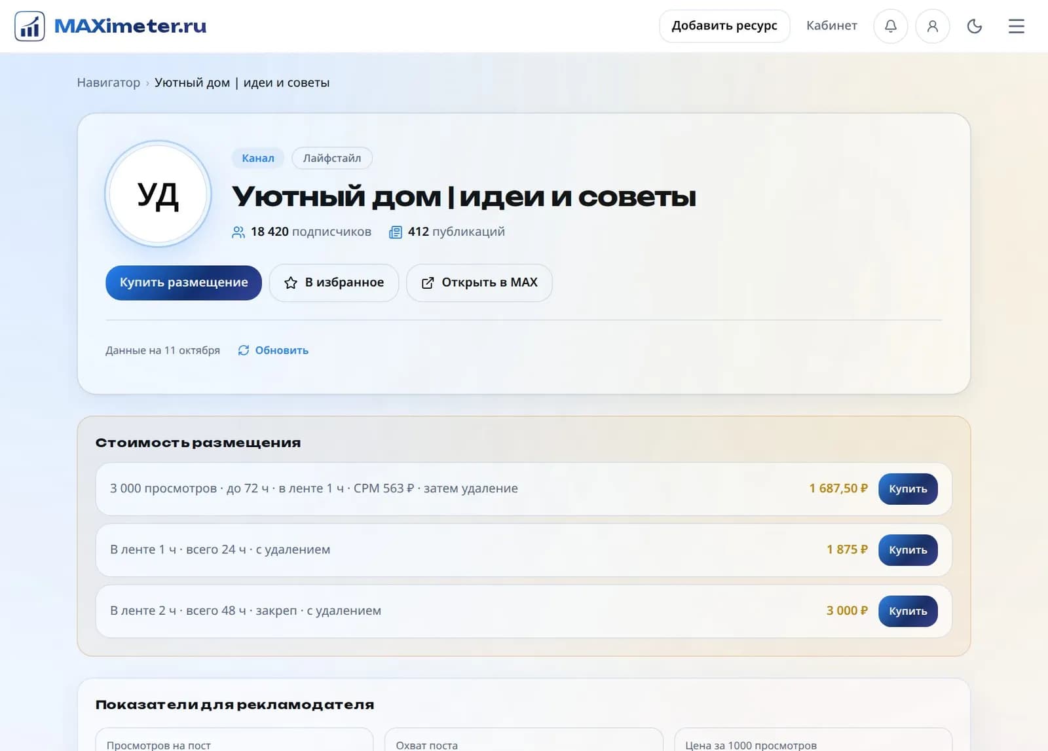Click Просмотров на пост card
Screen dimensions: 1048x751
coord(234,740)
